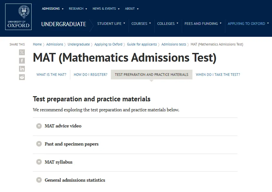Screen dimensions: 272x192
Task: Open the Research top menu
Action: [78, 8]
